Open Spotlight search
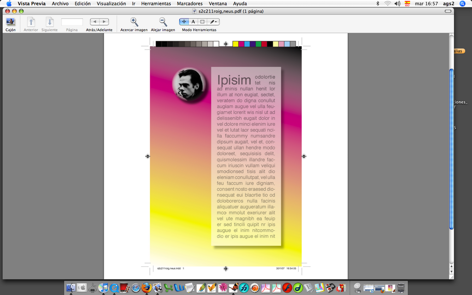This screenshot has width=472, height=295. (x=463, y=4)
